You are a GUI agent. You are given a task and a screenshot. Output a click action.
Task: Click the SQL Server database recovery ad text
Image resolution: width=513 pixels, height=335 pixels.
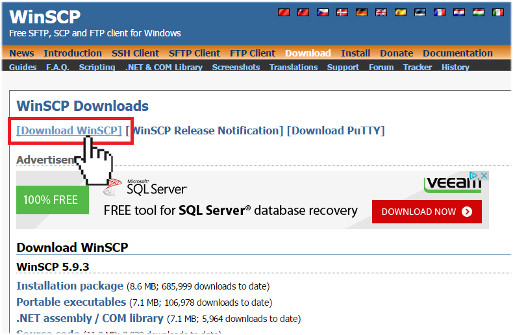[x=231, y=210]
